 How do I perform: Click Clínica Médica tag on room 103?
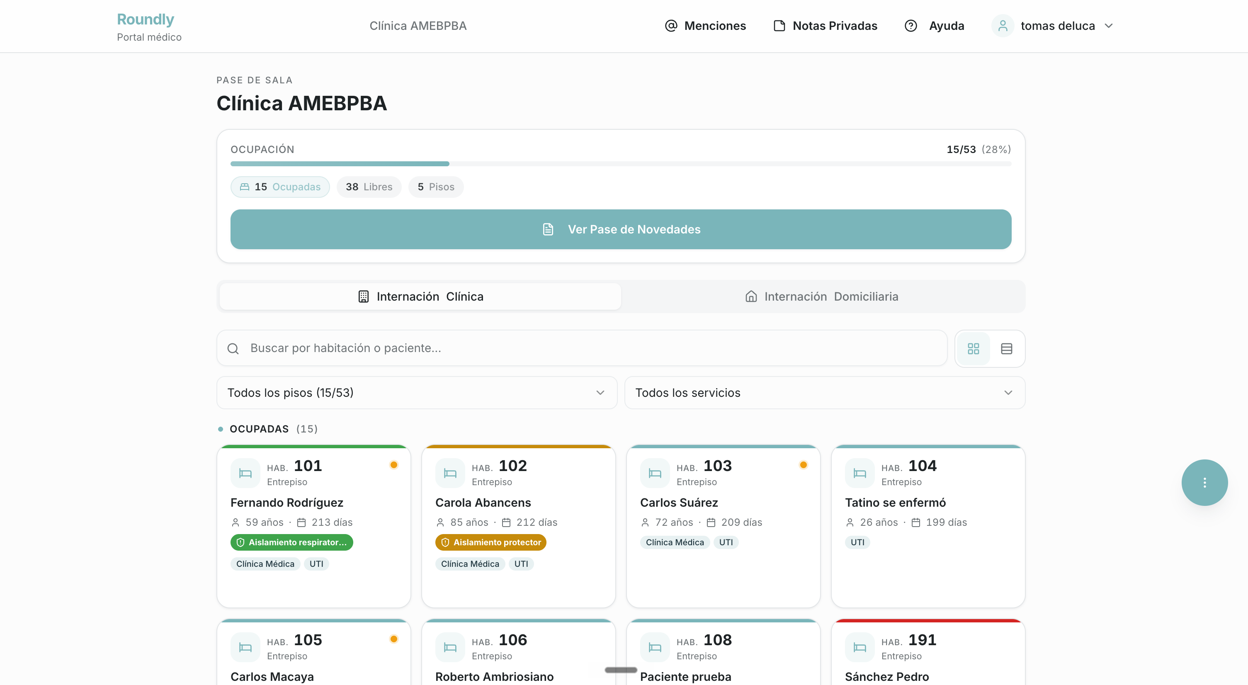click(675, 542)
